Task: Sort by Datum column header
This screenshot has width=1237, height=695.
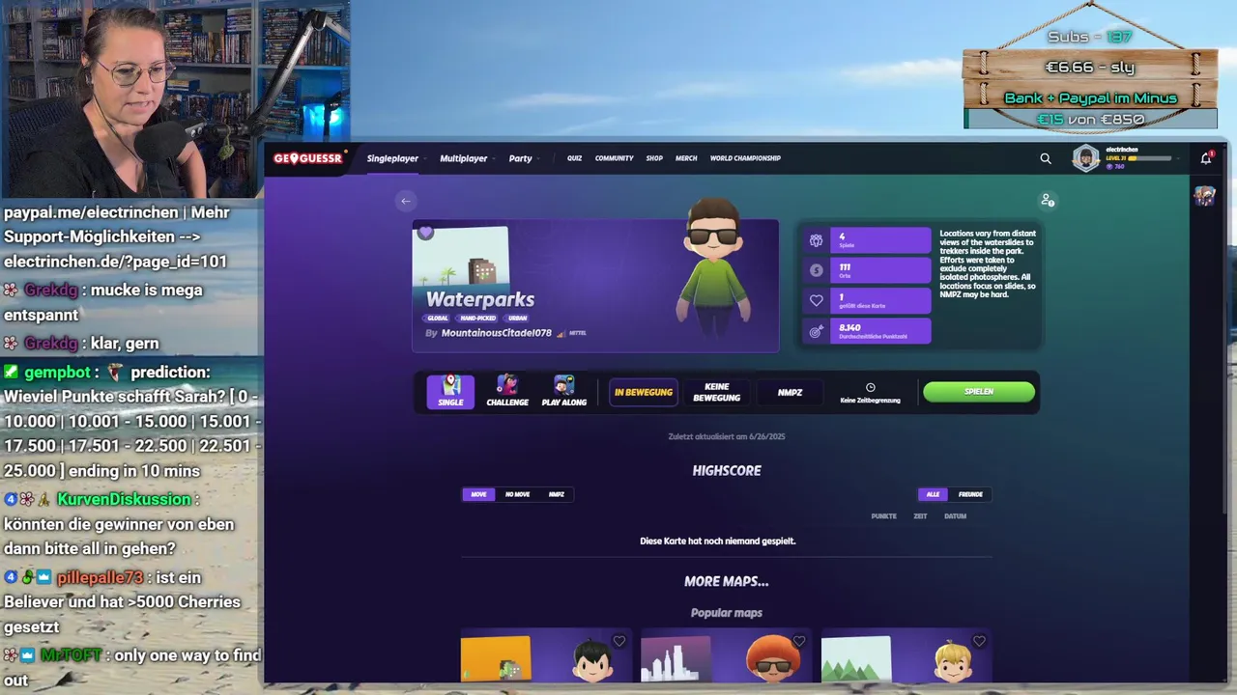Action: [x=955, y=516]
